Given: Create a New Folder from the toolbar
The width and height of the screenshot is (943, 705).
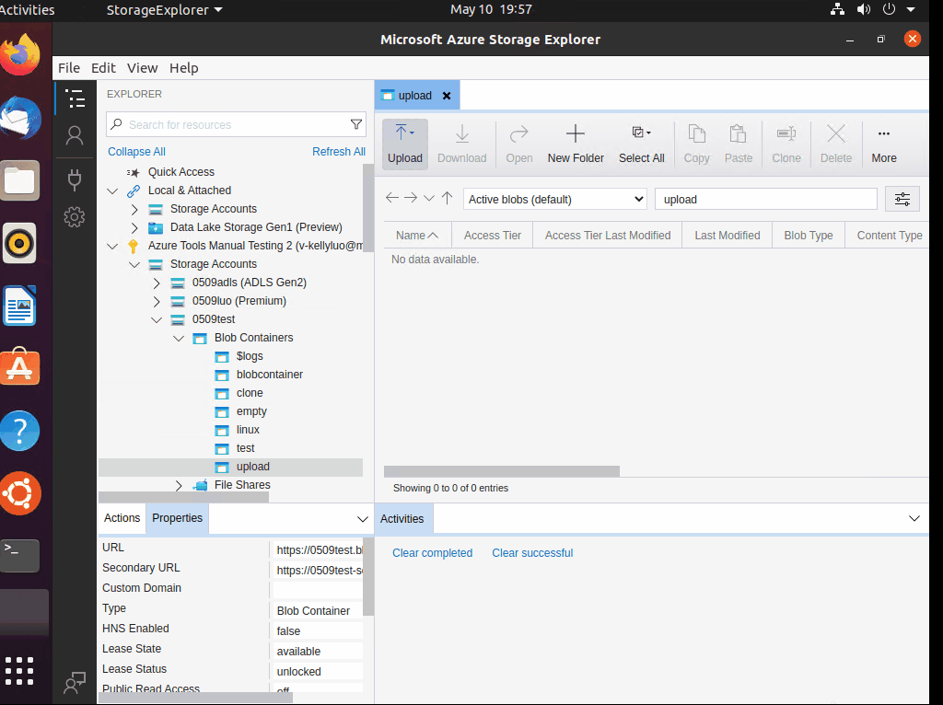Looking at the screenshot, I should coord(576,144).
